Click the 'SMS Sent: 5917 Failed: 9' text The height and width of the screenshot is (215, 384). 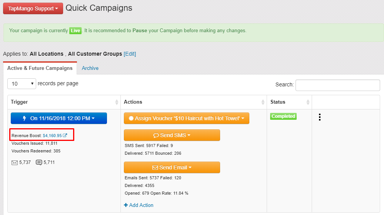149,146
